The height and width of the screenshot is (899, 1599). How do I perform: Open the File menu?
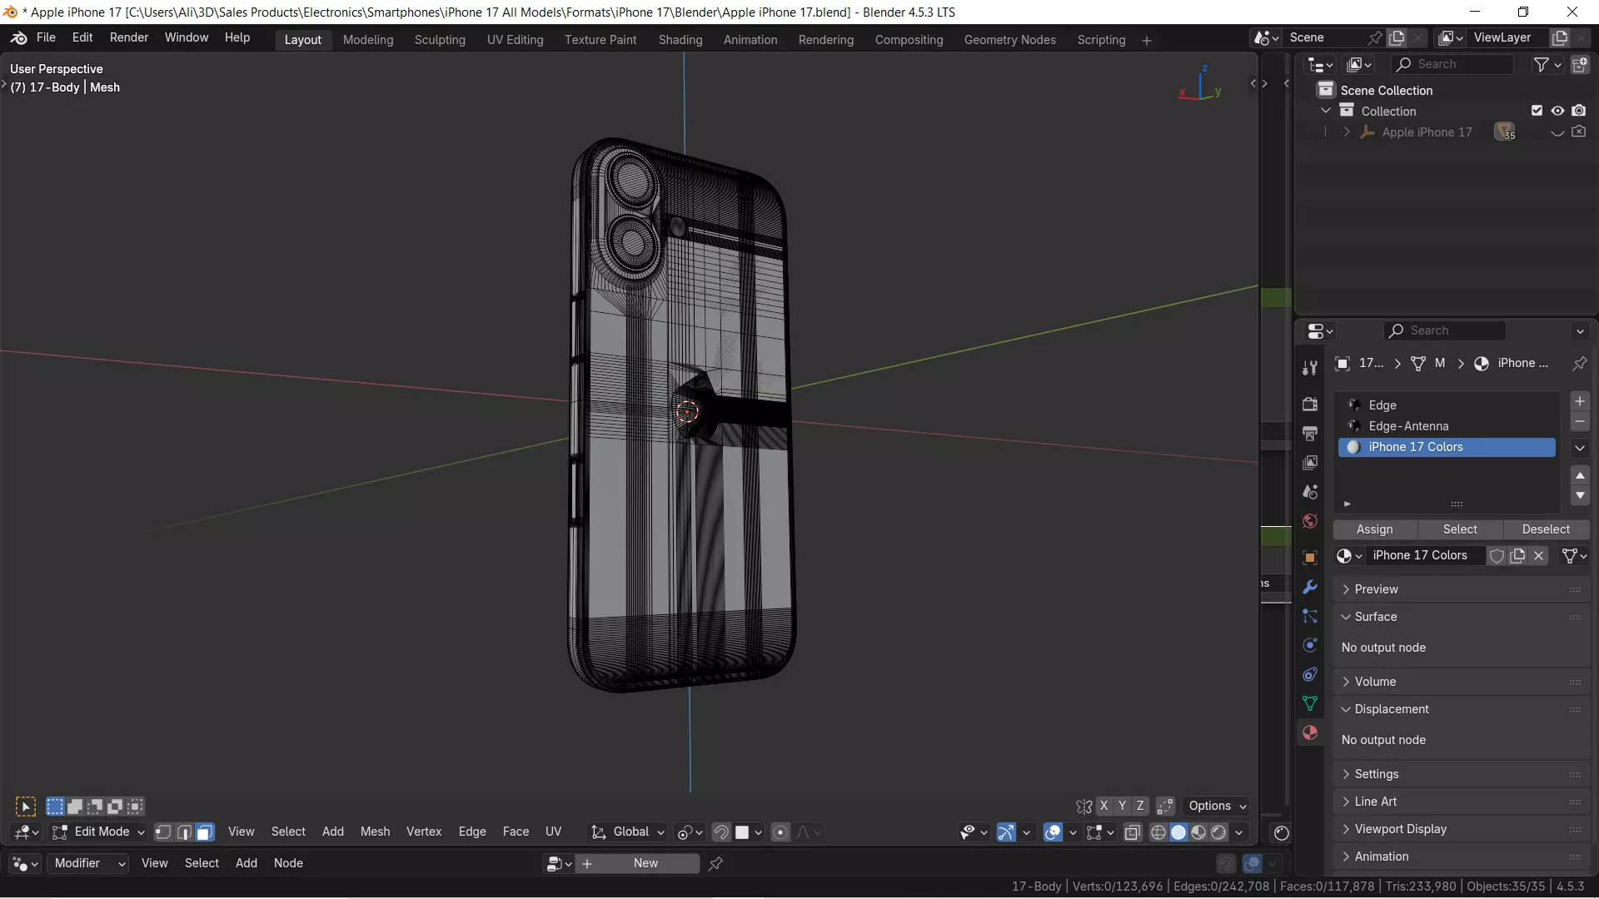46,37
